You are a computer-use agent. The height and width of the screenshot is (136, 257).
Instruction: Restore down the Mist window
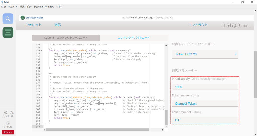point(243,2)
